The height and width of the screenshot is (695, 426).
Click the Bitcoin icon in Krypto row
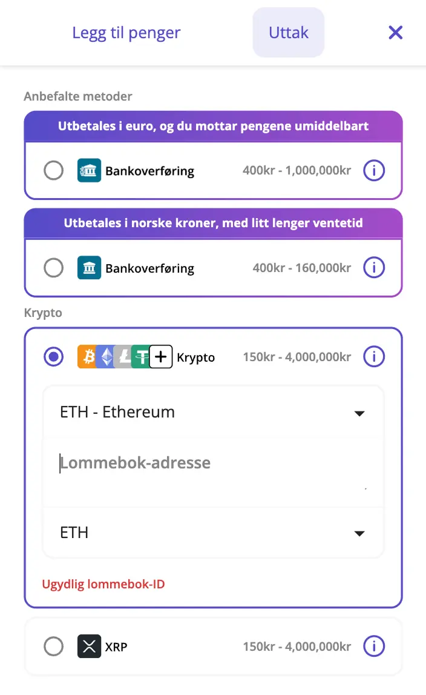(88, 357)
